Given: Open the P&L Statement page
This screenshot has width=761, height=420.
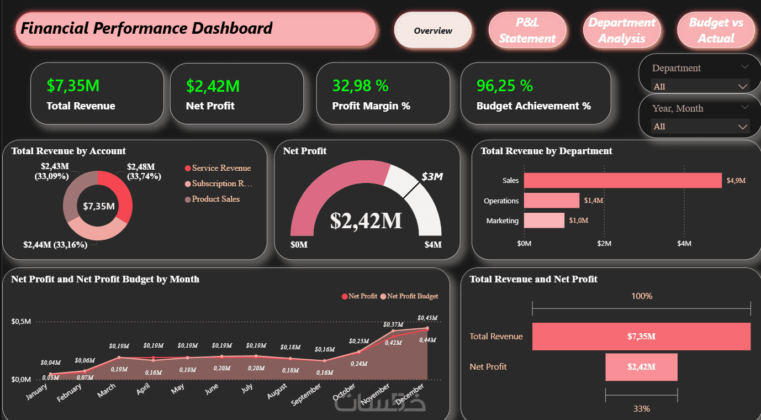Looking at the screenshot, I should (x=527, y=30).
